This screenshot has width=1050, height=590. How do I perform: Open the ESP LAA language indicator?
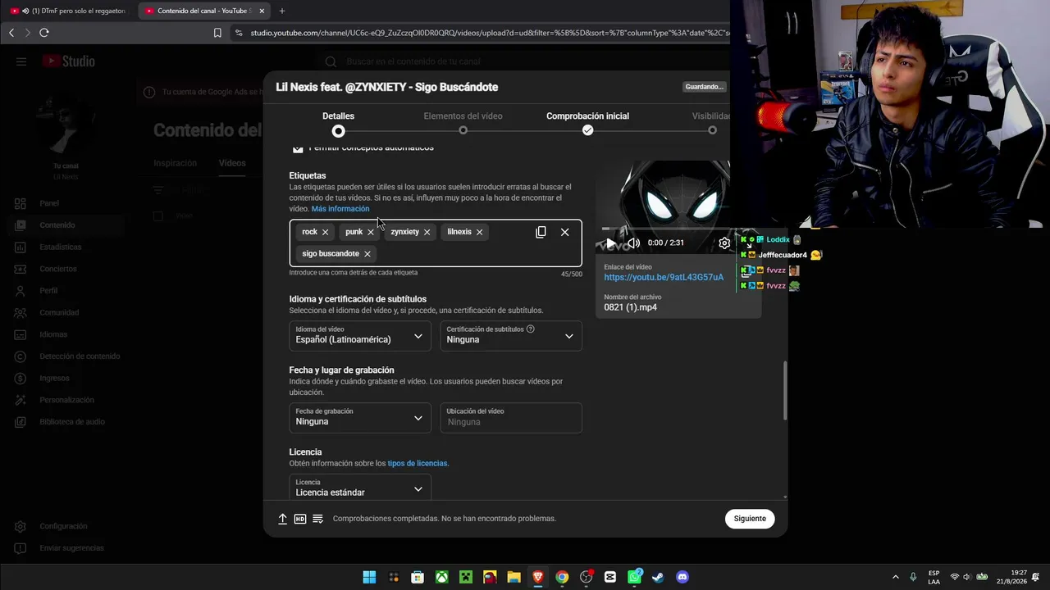coord(934,577)
